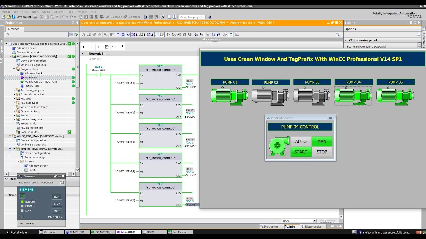Click the close branch arrow instruction

click(121, 47)
